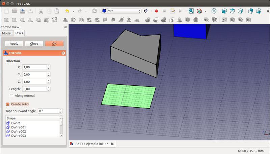This screenshot has width=270, height=154.
Task: Open the Part workbench dropdown
Action: [121, 11]
